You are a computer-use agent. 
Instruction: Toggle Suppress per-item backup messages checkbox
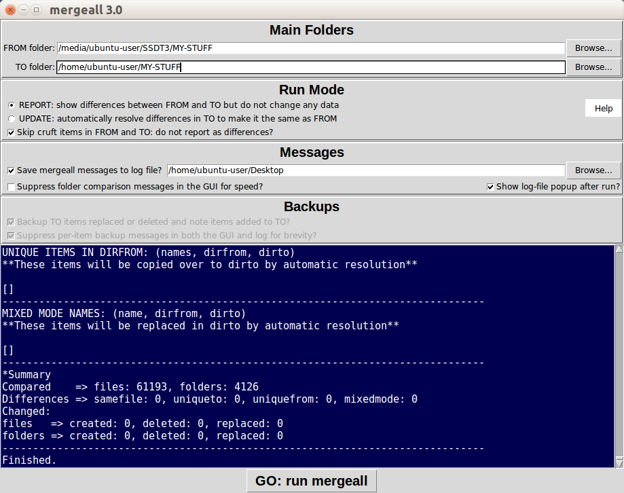click(11, 236)
